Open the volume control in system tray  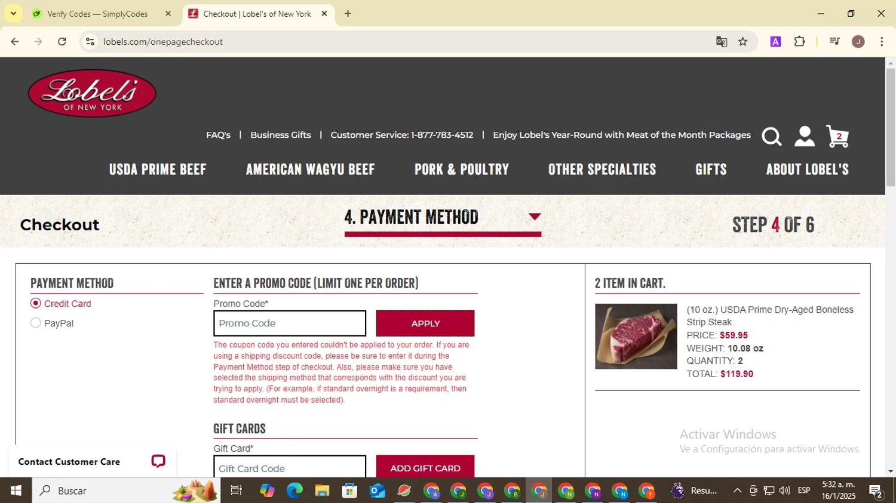tap(785, 490)
